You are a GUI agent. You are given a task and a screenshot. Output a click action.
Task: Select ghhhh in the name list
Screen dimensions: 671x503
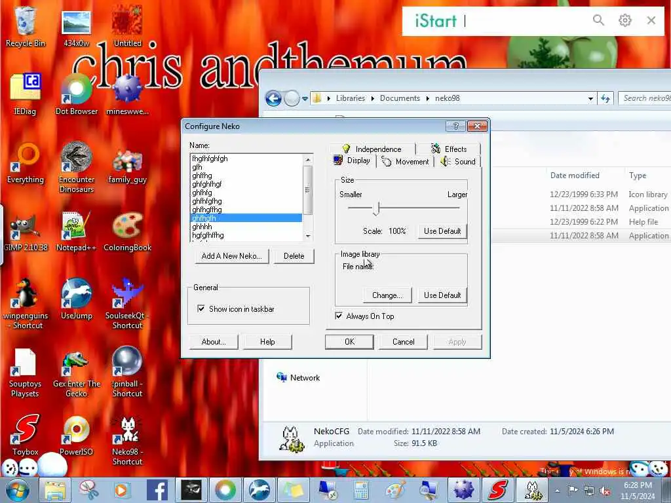246,226
